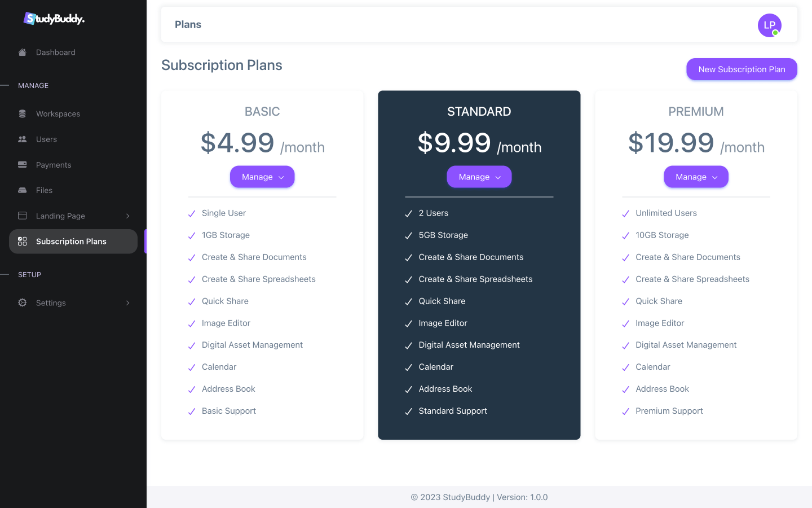The image size is (812, 508).
Task: Click the Workspaces database icon
Action: (x=23, y=114)
